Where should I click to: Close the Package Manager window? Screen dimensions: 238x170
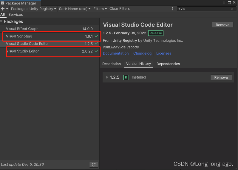pos(234,2)
